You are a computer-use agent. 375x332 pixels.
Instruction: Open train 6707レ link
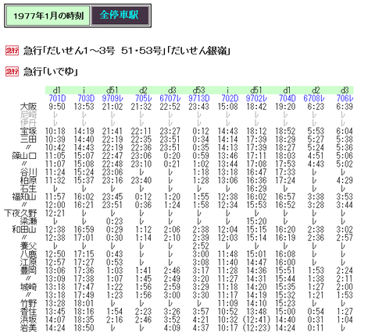point(170,98)
